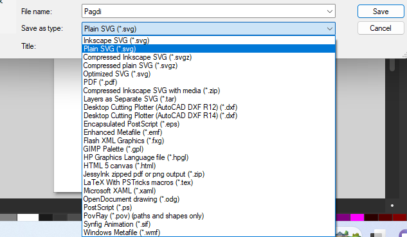407x237 pixels.
Task: Pick Microsoft XAML (*.xaml) format
Action: point(208,191)
